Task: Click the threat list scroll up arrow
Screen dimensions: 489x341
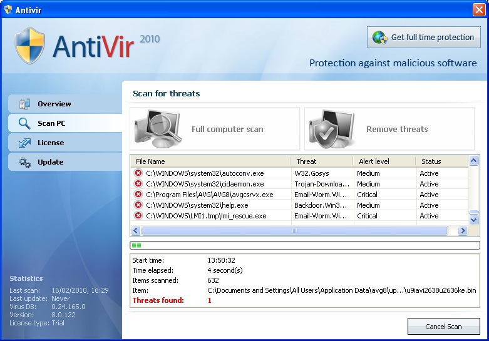Action: pyautogui.click(x=474, y=161)
